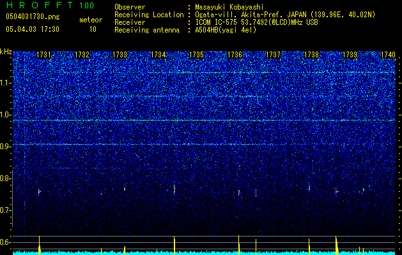
Task: Click the meteor count value 10
Action: tap(93, 29)
